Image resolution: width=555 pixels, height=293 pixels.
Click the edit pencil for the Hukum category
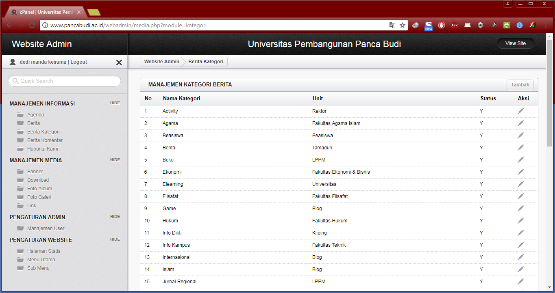(x=520, y=220)
